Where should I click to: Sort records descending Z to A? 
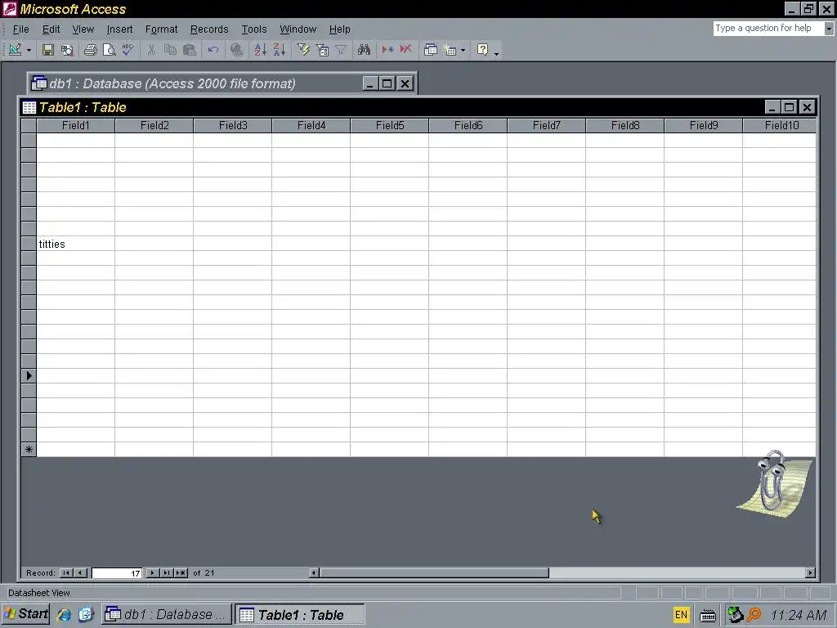coord(280,50)
